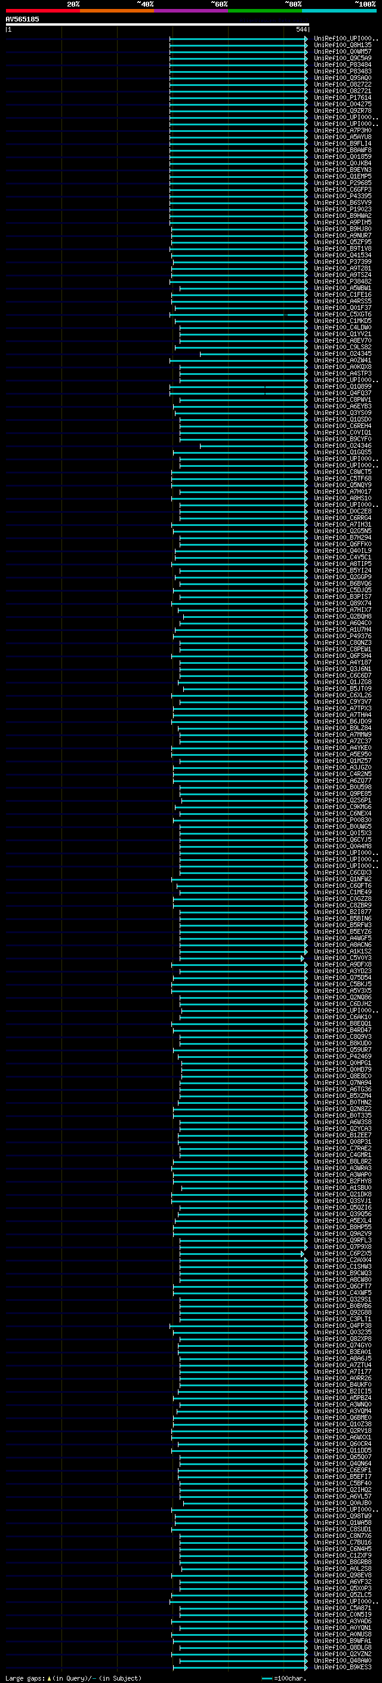Open hit UniRef100_O82721
The width and height of the screenshot is (382, 1683).
pos(343,91)
